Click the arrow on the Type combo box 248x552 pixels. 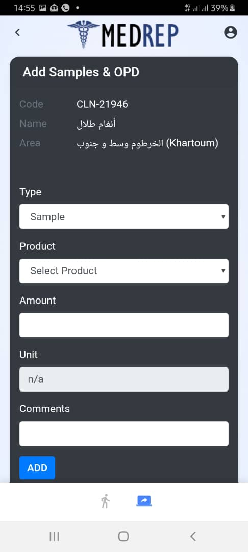pyautogui.click(x=222, y=217)
